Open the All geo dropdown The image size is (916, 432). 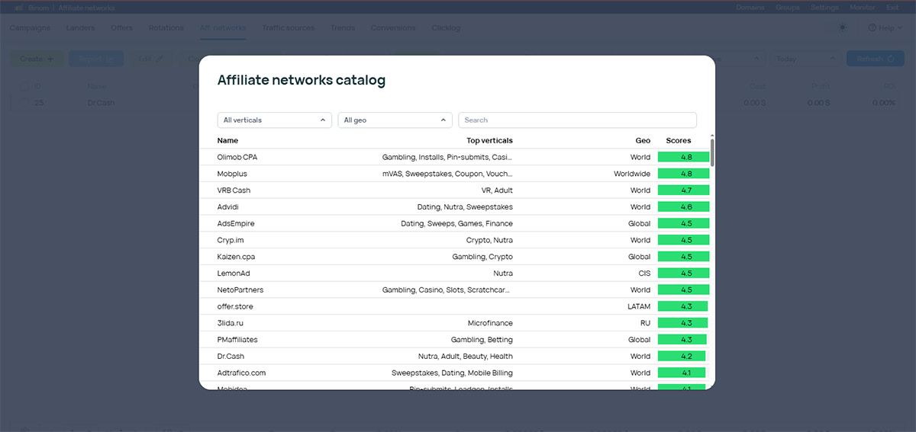[x=395, y=120]
